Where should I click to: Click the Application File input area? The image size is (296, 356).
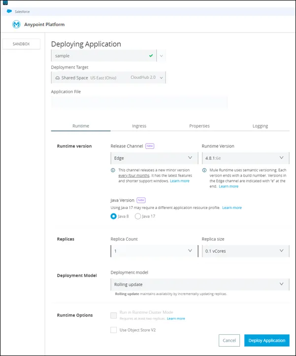coord(139,103)
